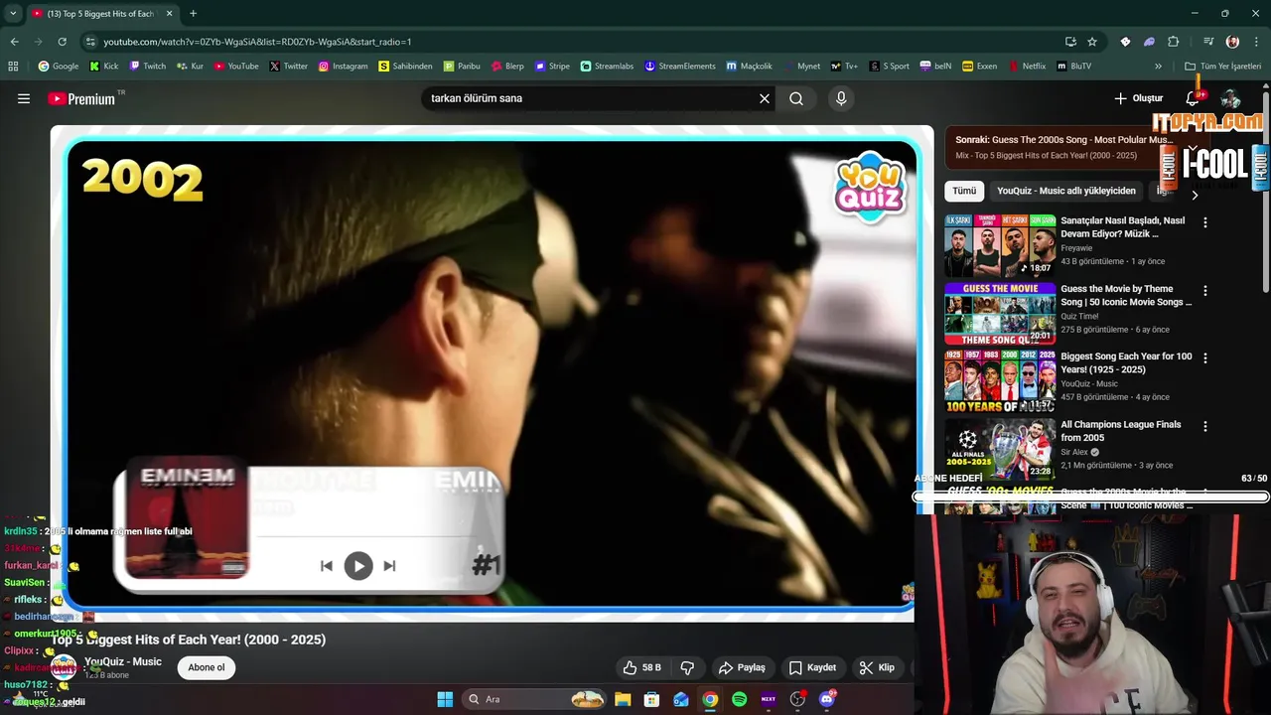
Task: Open Chrome extensions puzzle icon
Action: coord(1173,42)
